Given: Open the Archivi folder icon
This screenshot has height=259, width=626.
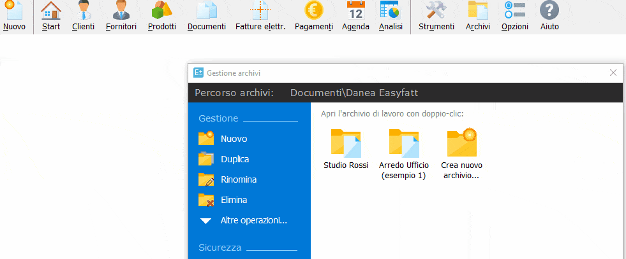Looking at the screenshot, I should tap(478, 10).
